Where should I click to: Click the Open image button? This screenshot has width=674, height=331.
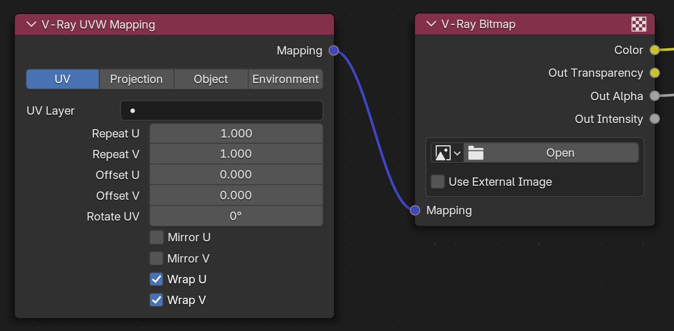[x=551, y=153]
